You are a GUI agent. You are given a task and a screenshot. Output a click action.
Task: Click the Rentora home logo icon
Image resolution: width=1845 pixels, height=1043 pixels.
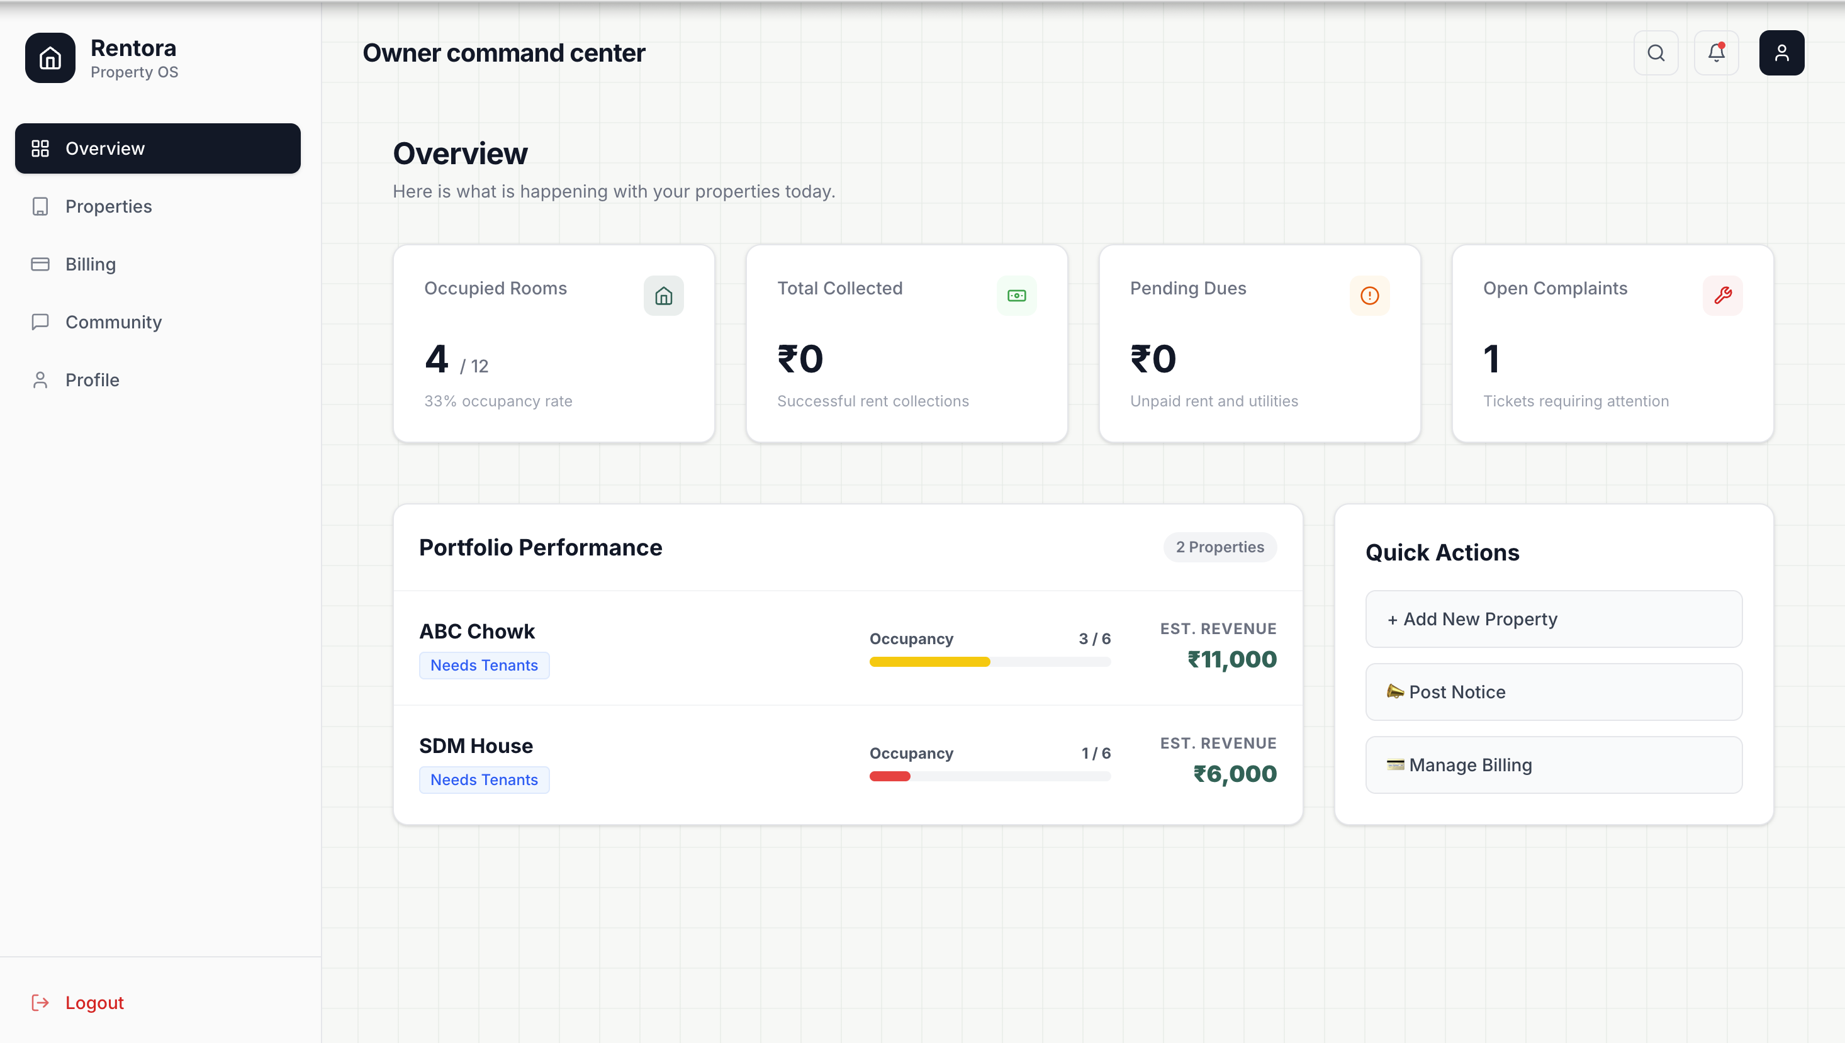click(x=50, y=58)
